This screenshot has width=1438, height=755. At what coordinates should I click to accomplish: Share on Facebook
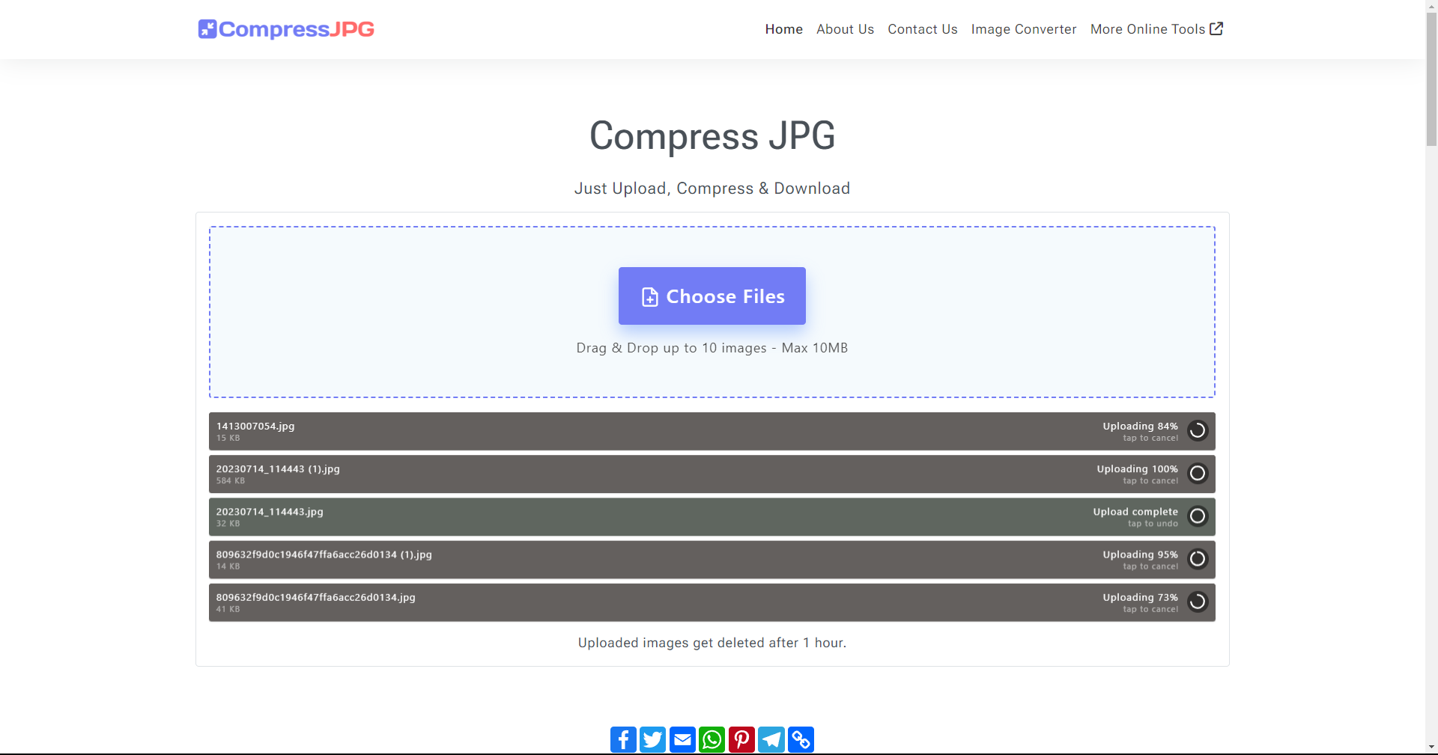click(x=623, y=739)
